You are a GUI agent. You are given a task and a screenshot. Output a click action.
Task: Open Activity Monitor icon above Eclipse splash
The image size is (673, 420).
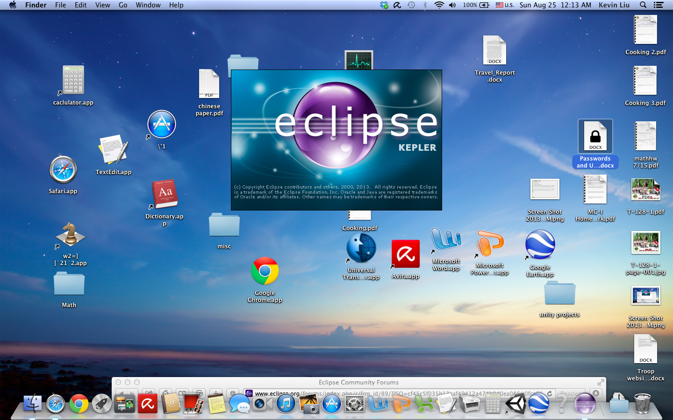pyautogui.click(x=359, y=60)
